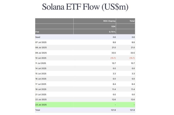Select the REX-Osprey column header
174x115 pixels.
110,21
